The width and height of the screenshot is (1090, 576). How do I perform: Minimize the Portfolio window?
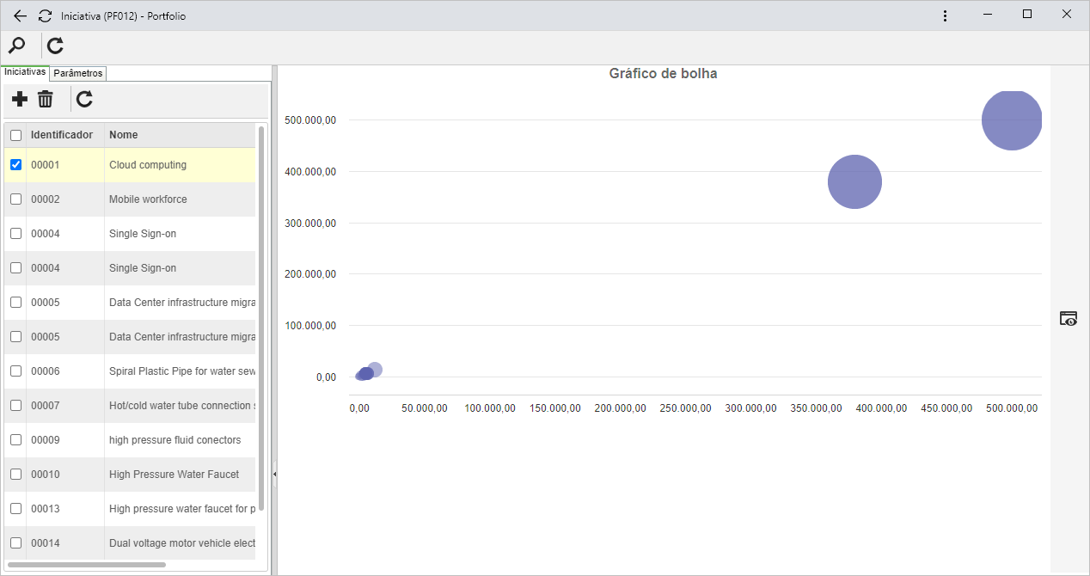click(988, 15)
